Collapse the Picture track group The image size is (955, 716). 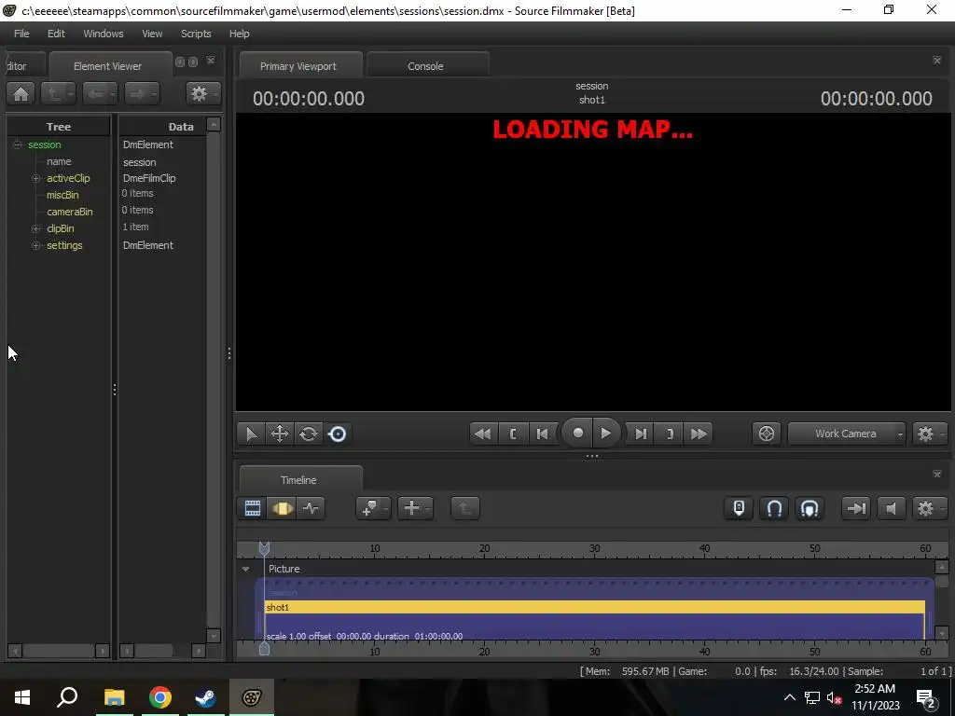click(246, 570)
